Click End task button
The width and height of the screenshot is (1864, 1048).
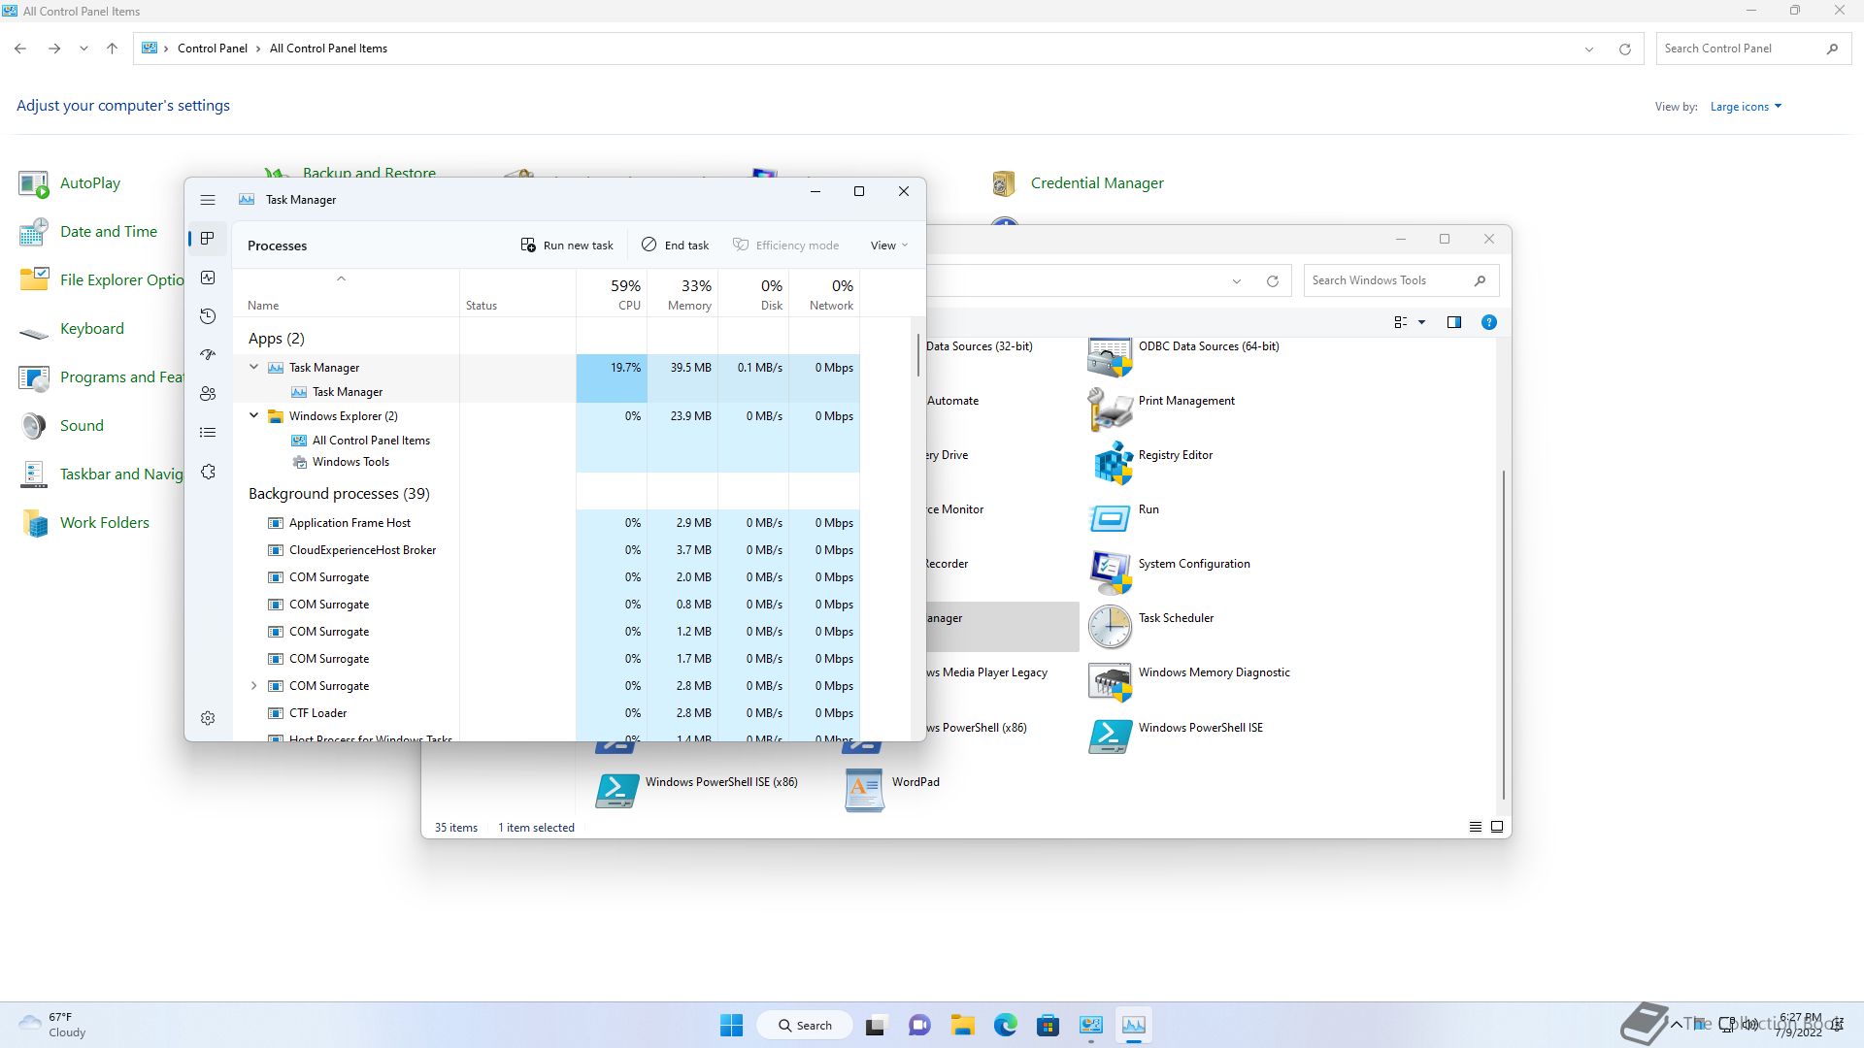coord(675,246)
